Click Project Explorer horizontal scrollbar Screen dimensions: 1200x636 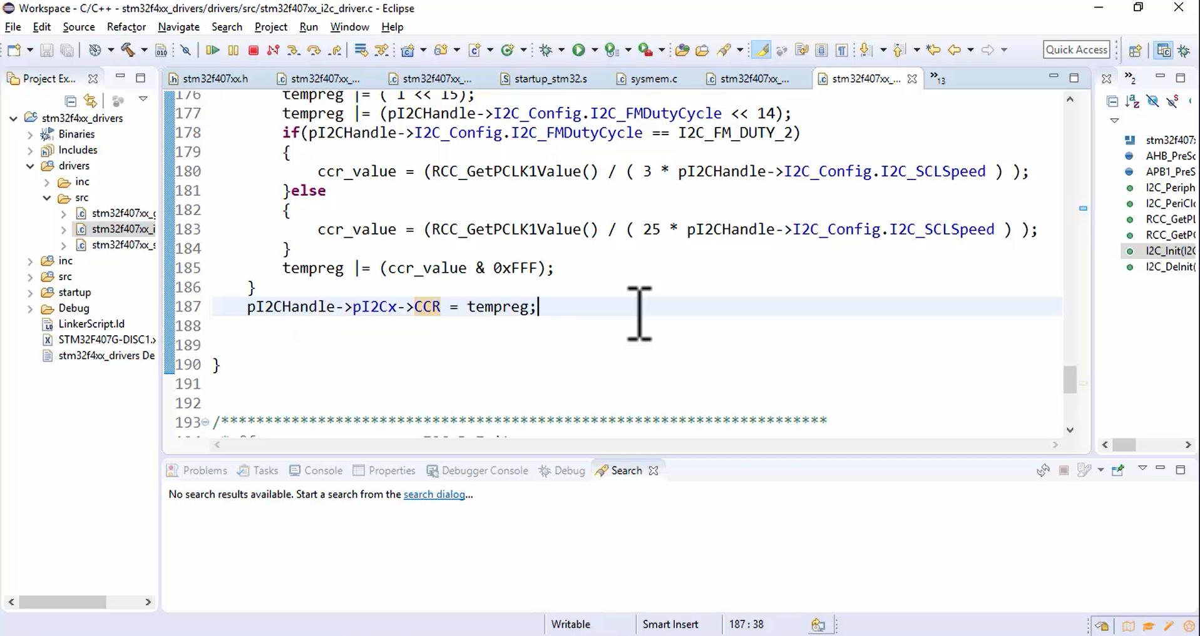click(x=63, y=602)
